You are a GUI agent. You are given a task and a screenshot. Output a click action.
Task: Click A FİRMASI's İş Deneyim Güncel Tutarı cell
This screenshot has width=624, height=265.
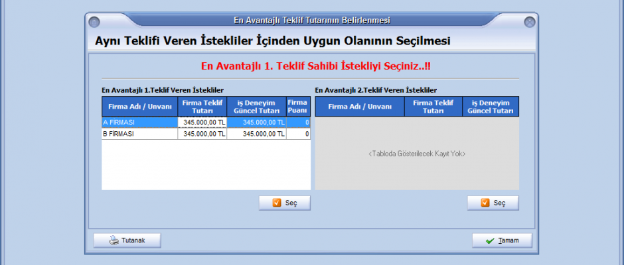click(x=256, y=123)
